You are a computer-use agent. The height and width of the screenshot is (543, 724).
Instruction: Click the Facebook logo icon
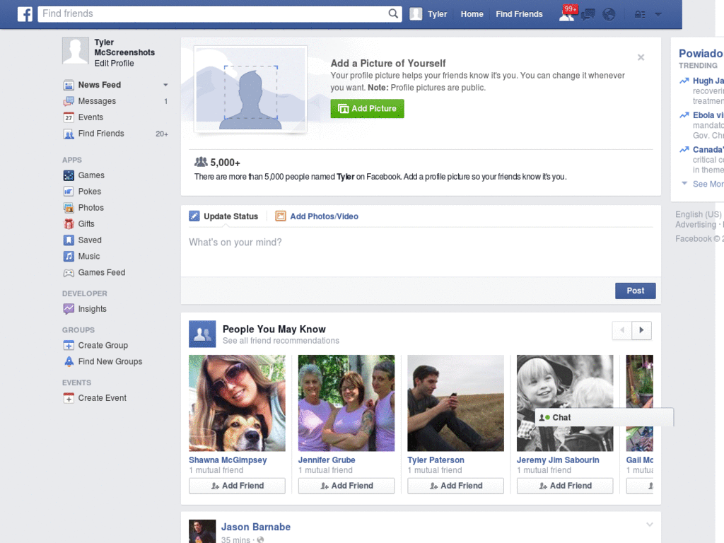point(25,14)
